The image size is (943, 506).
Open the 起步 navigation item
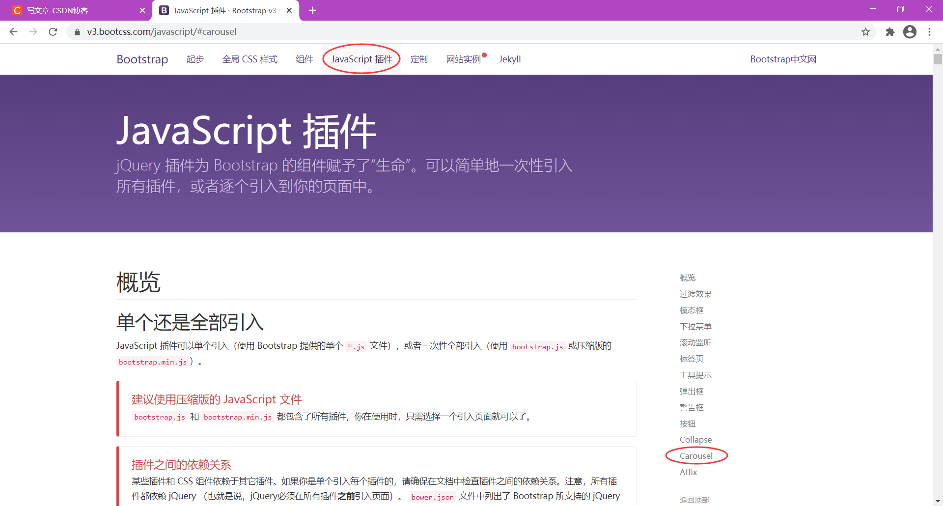(195, 59)
